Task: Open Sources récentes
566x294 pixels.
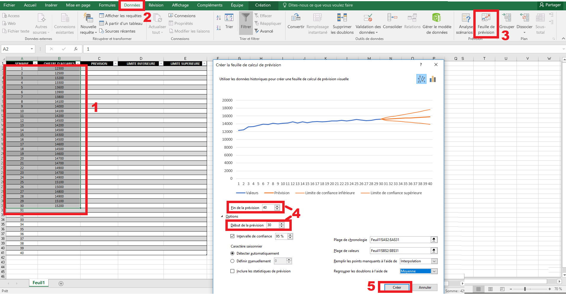Action: point(117,31)
